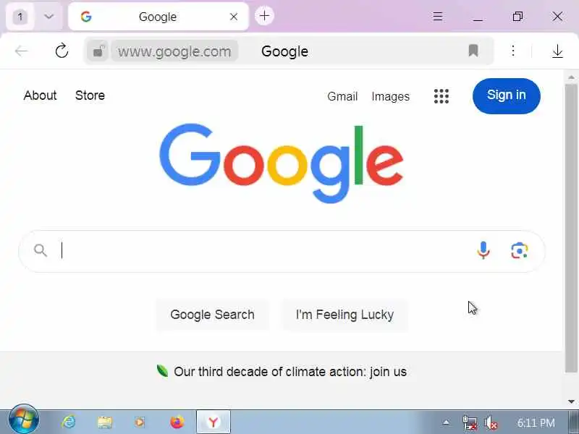Launch Firefox from the taskbar
This screenshot has width=579, height=434.
177,422
